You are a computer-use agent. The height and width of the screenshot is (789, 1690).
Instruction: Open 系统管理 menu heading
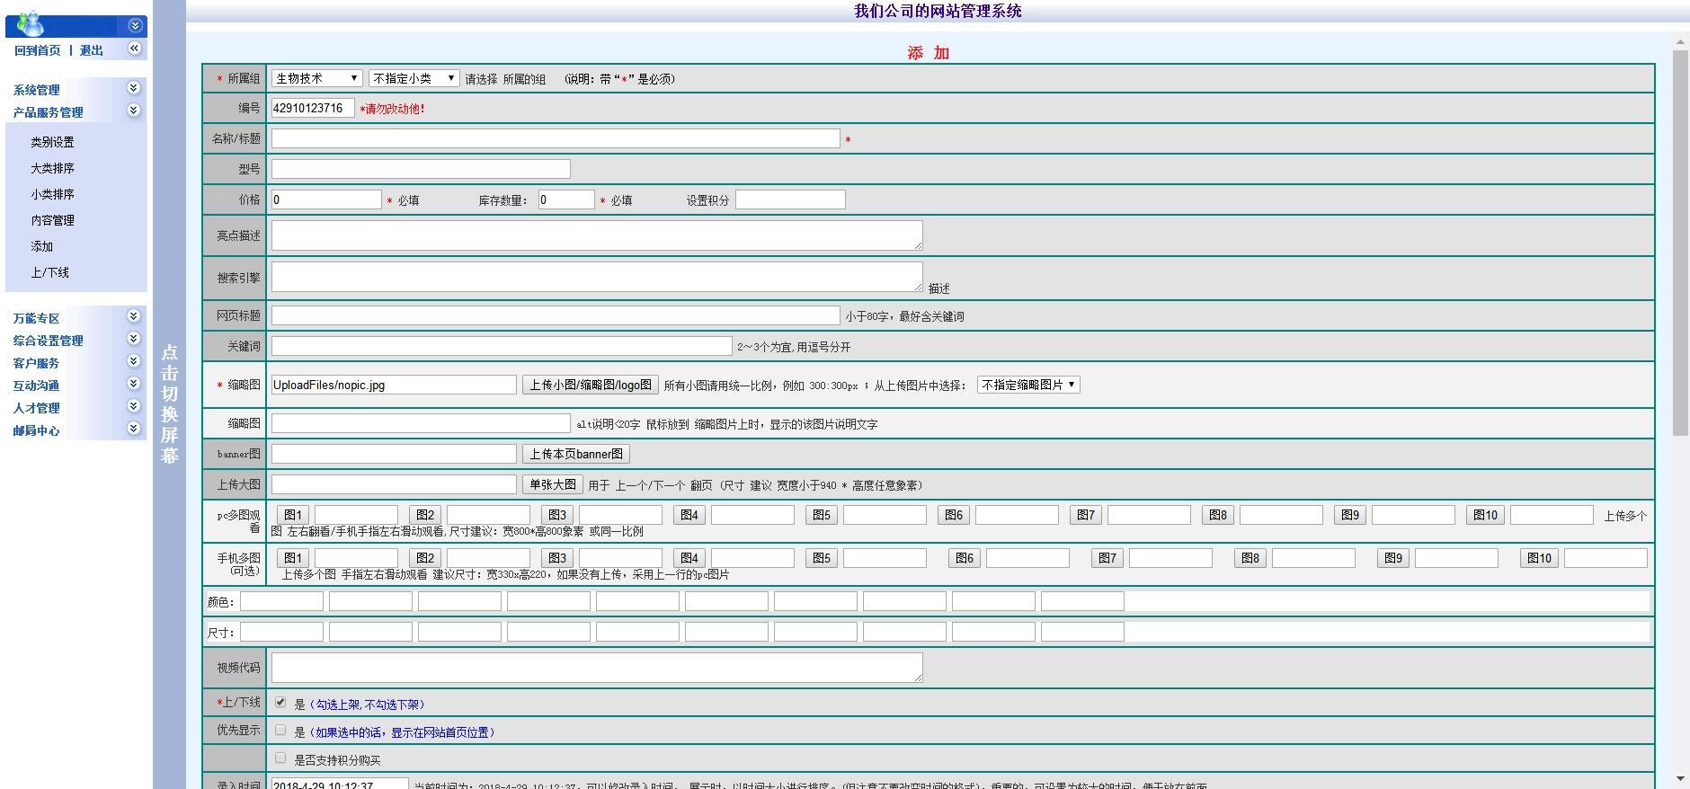click(x=36, y=90)
